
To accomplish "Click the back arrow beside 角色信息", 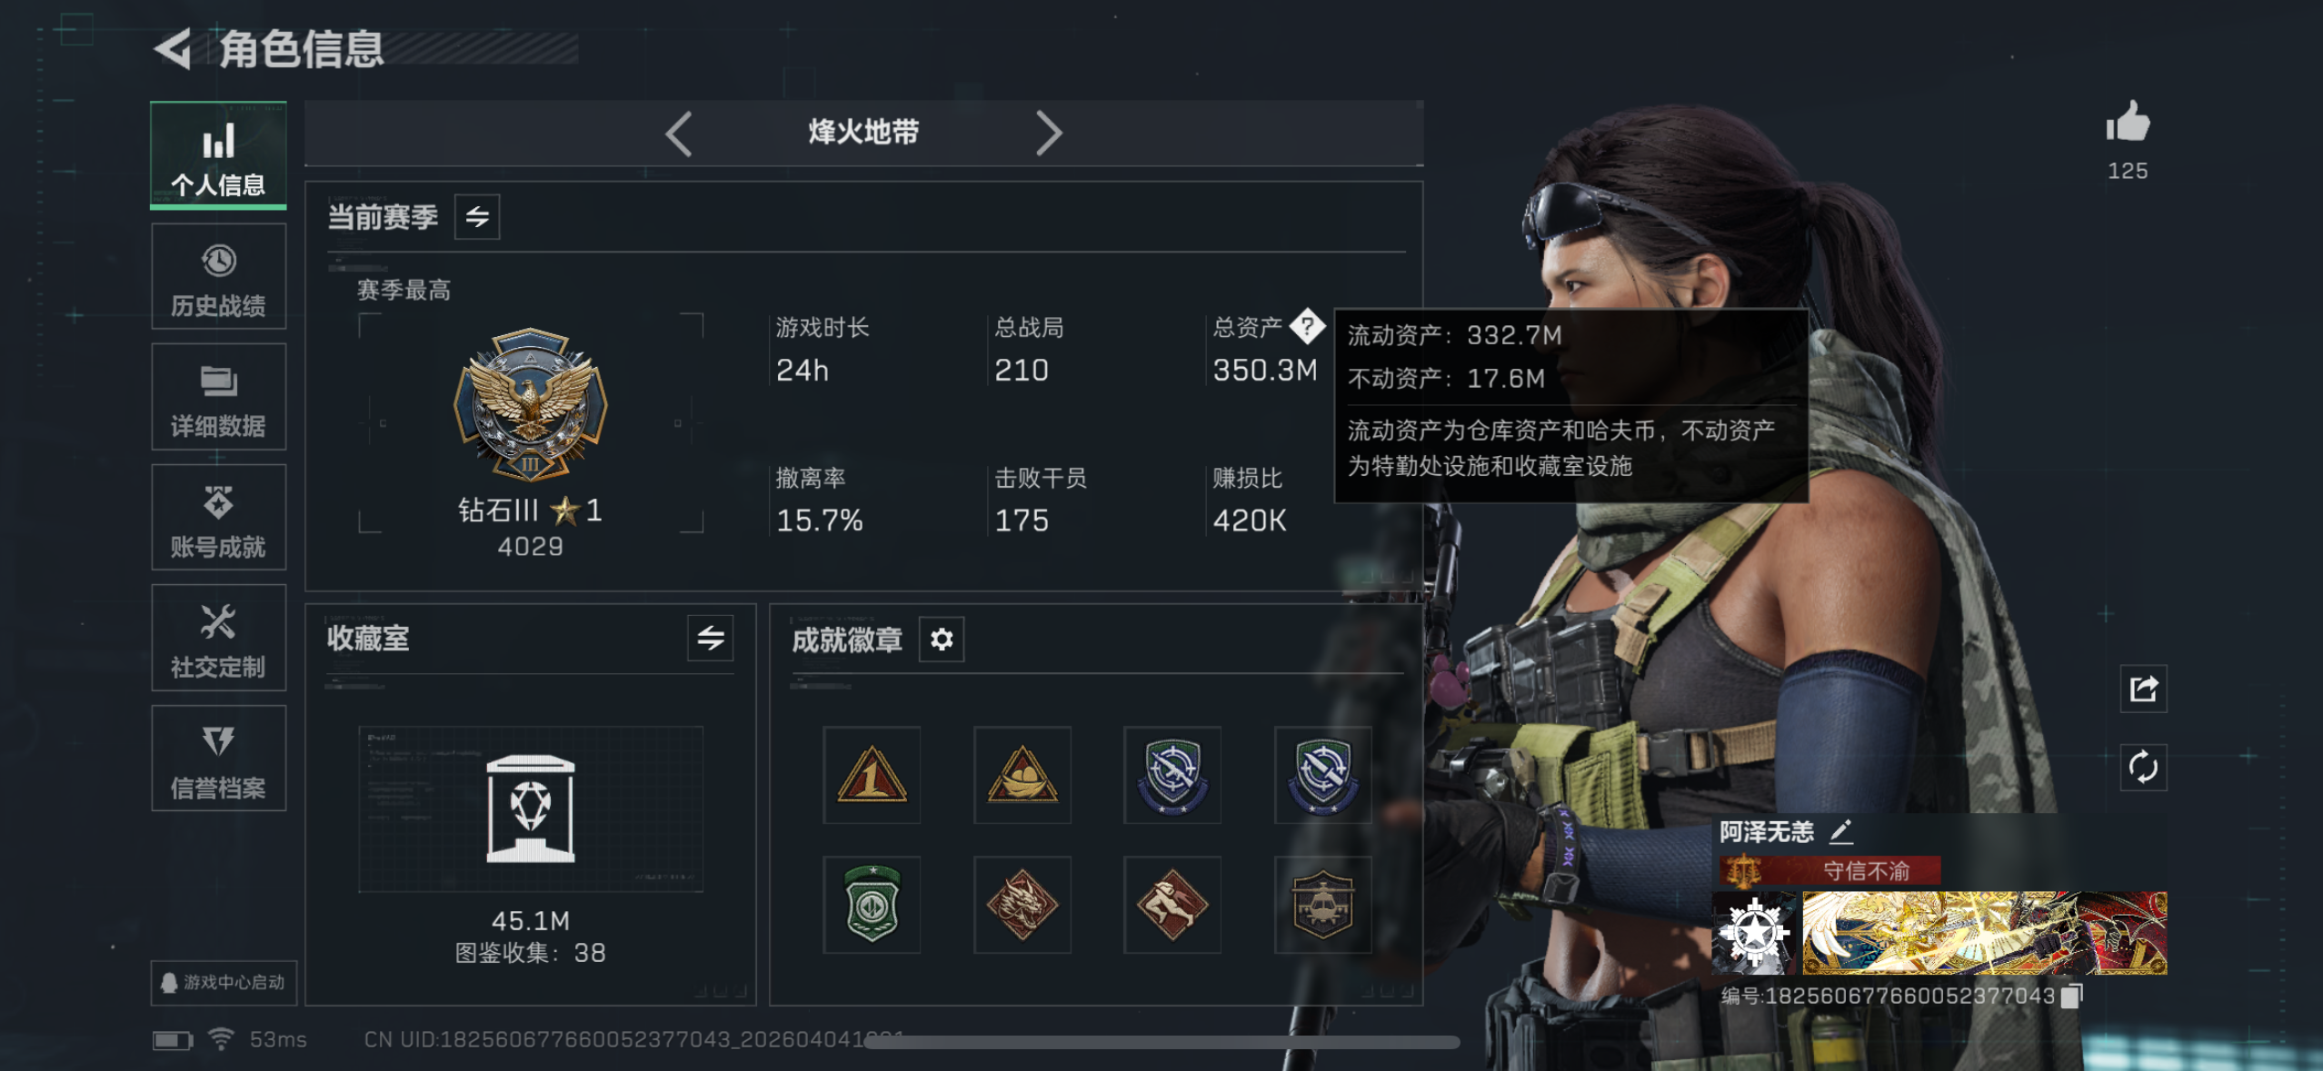I will [x=173, y=49].
